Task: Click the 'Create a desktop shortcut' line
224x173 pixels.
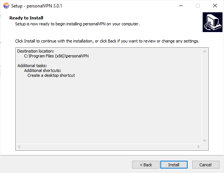Action: click(51, 75)
